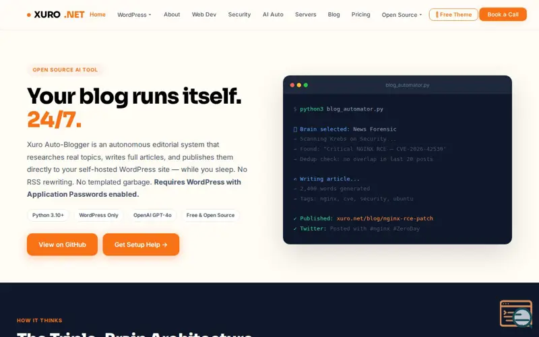Click the Free & Open Source tag
This screenshot has height=337, width=539.
click(x=210, y=215)
